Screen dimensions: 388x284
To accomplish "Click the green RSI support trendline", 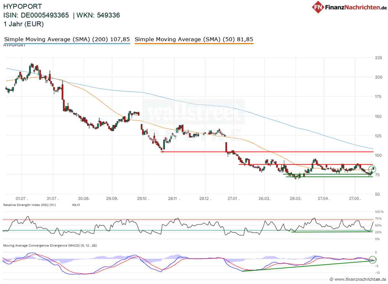I will pyautogui.click(x=332, y=232).
